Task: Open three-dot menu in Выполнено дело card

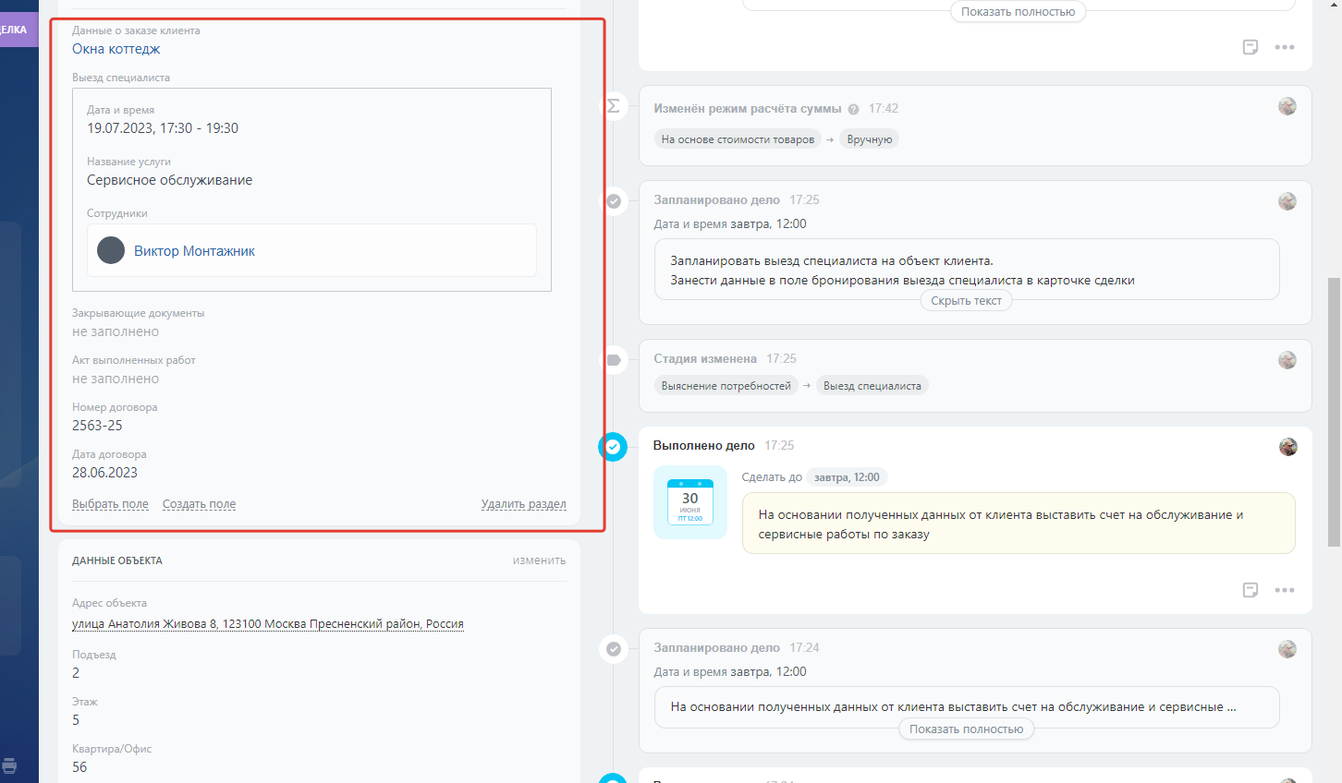Action: pyautogui.click(x=1284, y=590)
